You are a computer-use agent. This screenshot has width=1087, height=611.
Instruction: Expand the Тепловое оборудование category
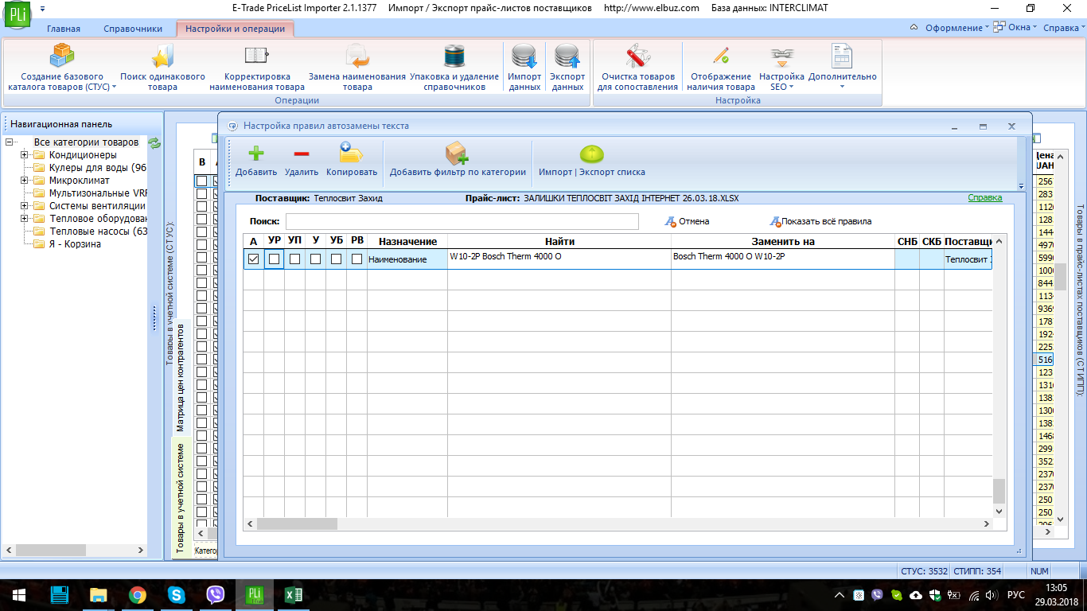coord(25,219)
